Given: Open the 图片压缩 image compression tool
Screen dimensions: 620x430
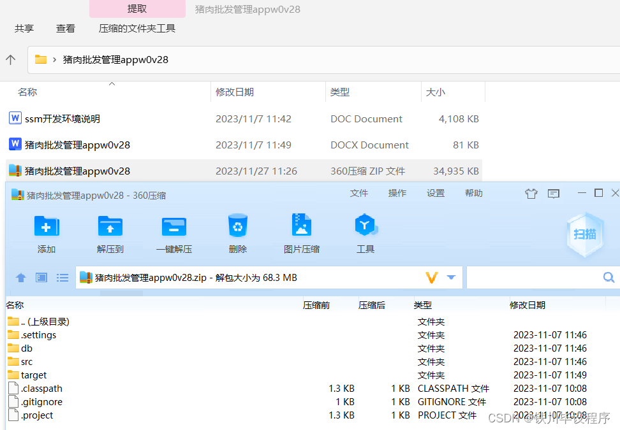Looking at the screenshot, I should tap(301, 224).
